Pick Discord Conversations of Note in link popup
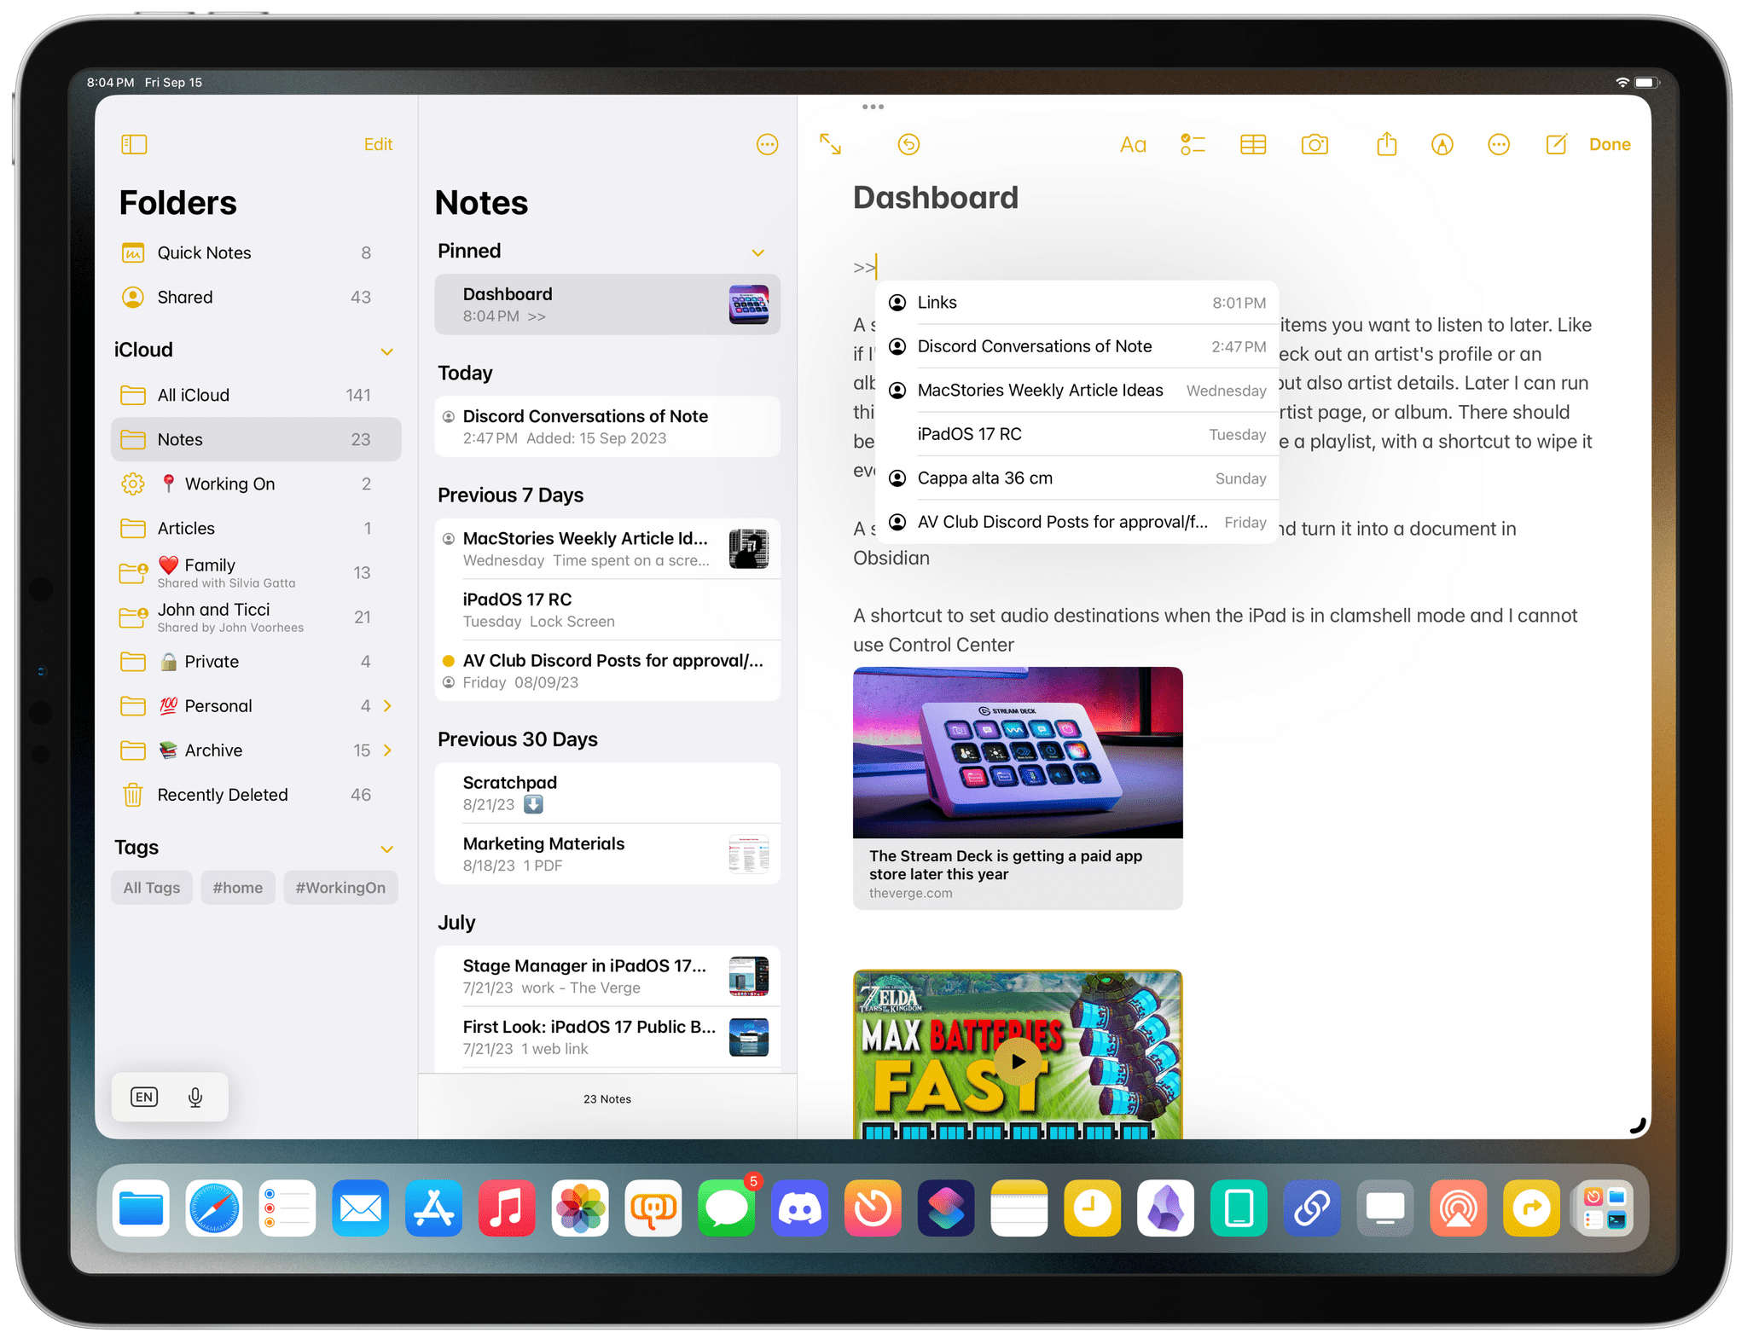 pos(1077,346)
